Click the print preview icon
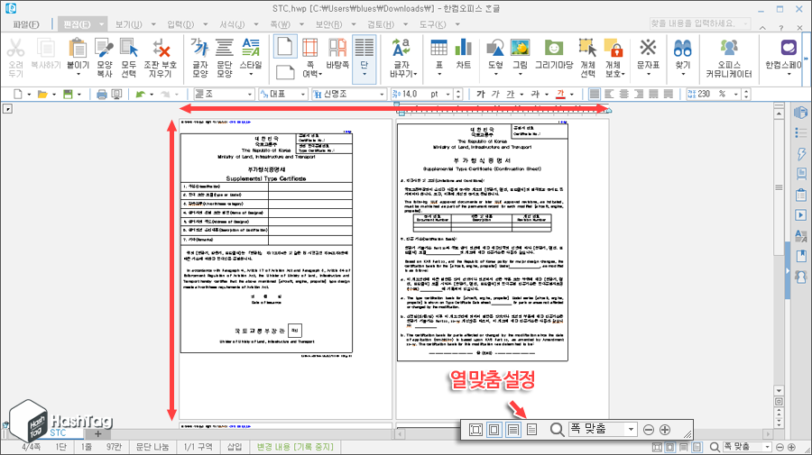 117,94
